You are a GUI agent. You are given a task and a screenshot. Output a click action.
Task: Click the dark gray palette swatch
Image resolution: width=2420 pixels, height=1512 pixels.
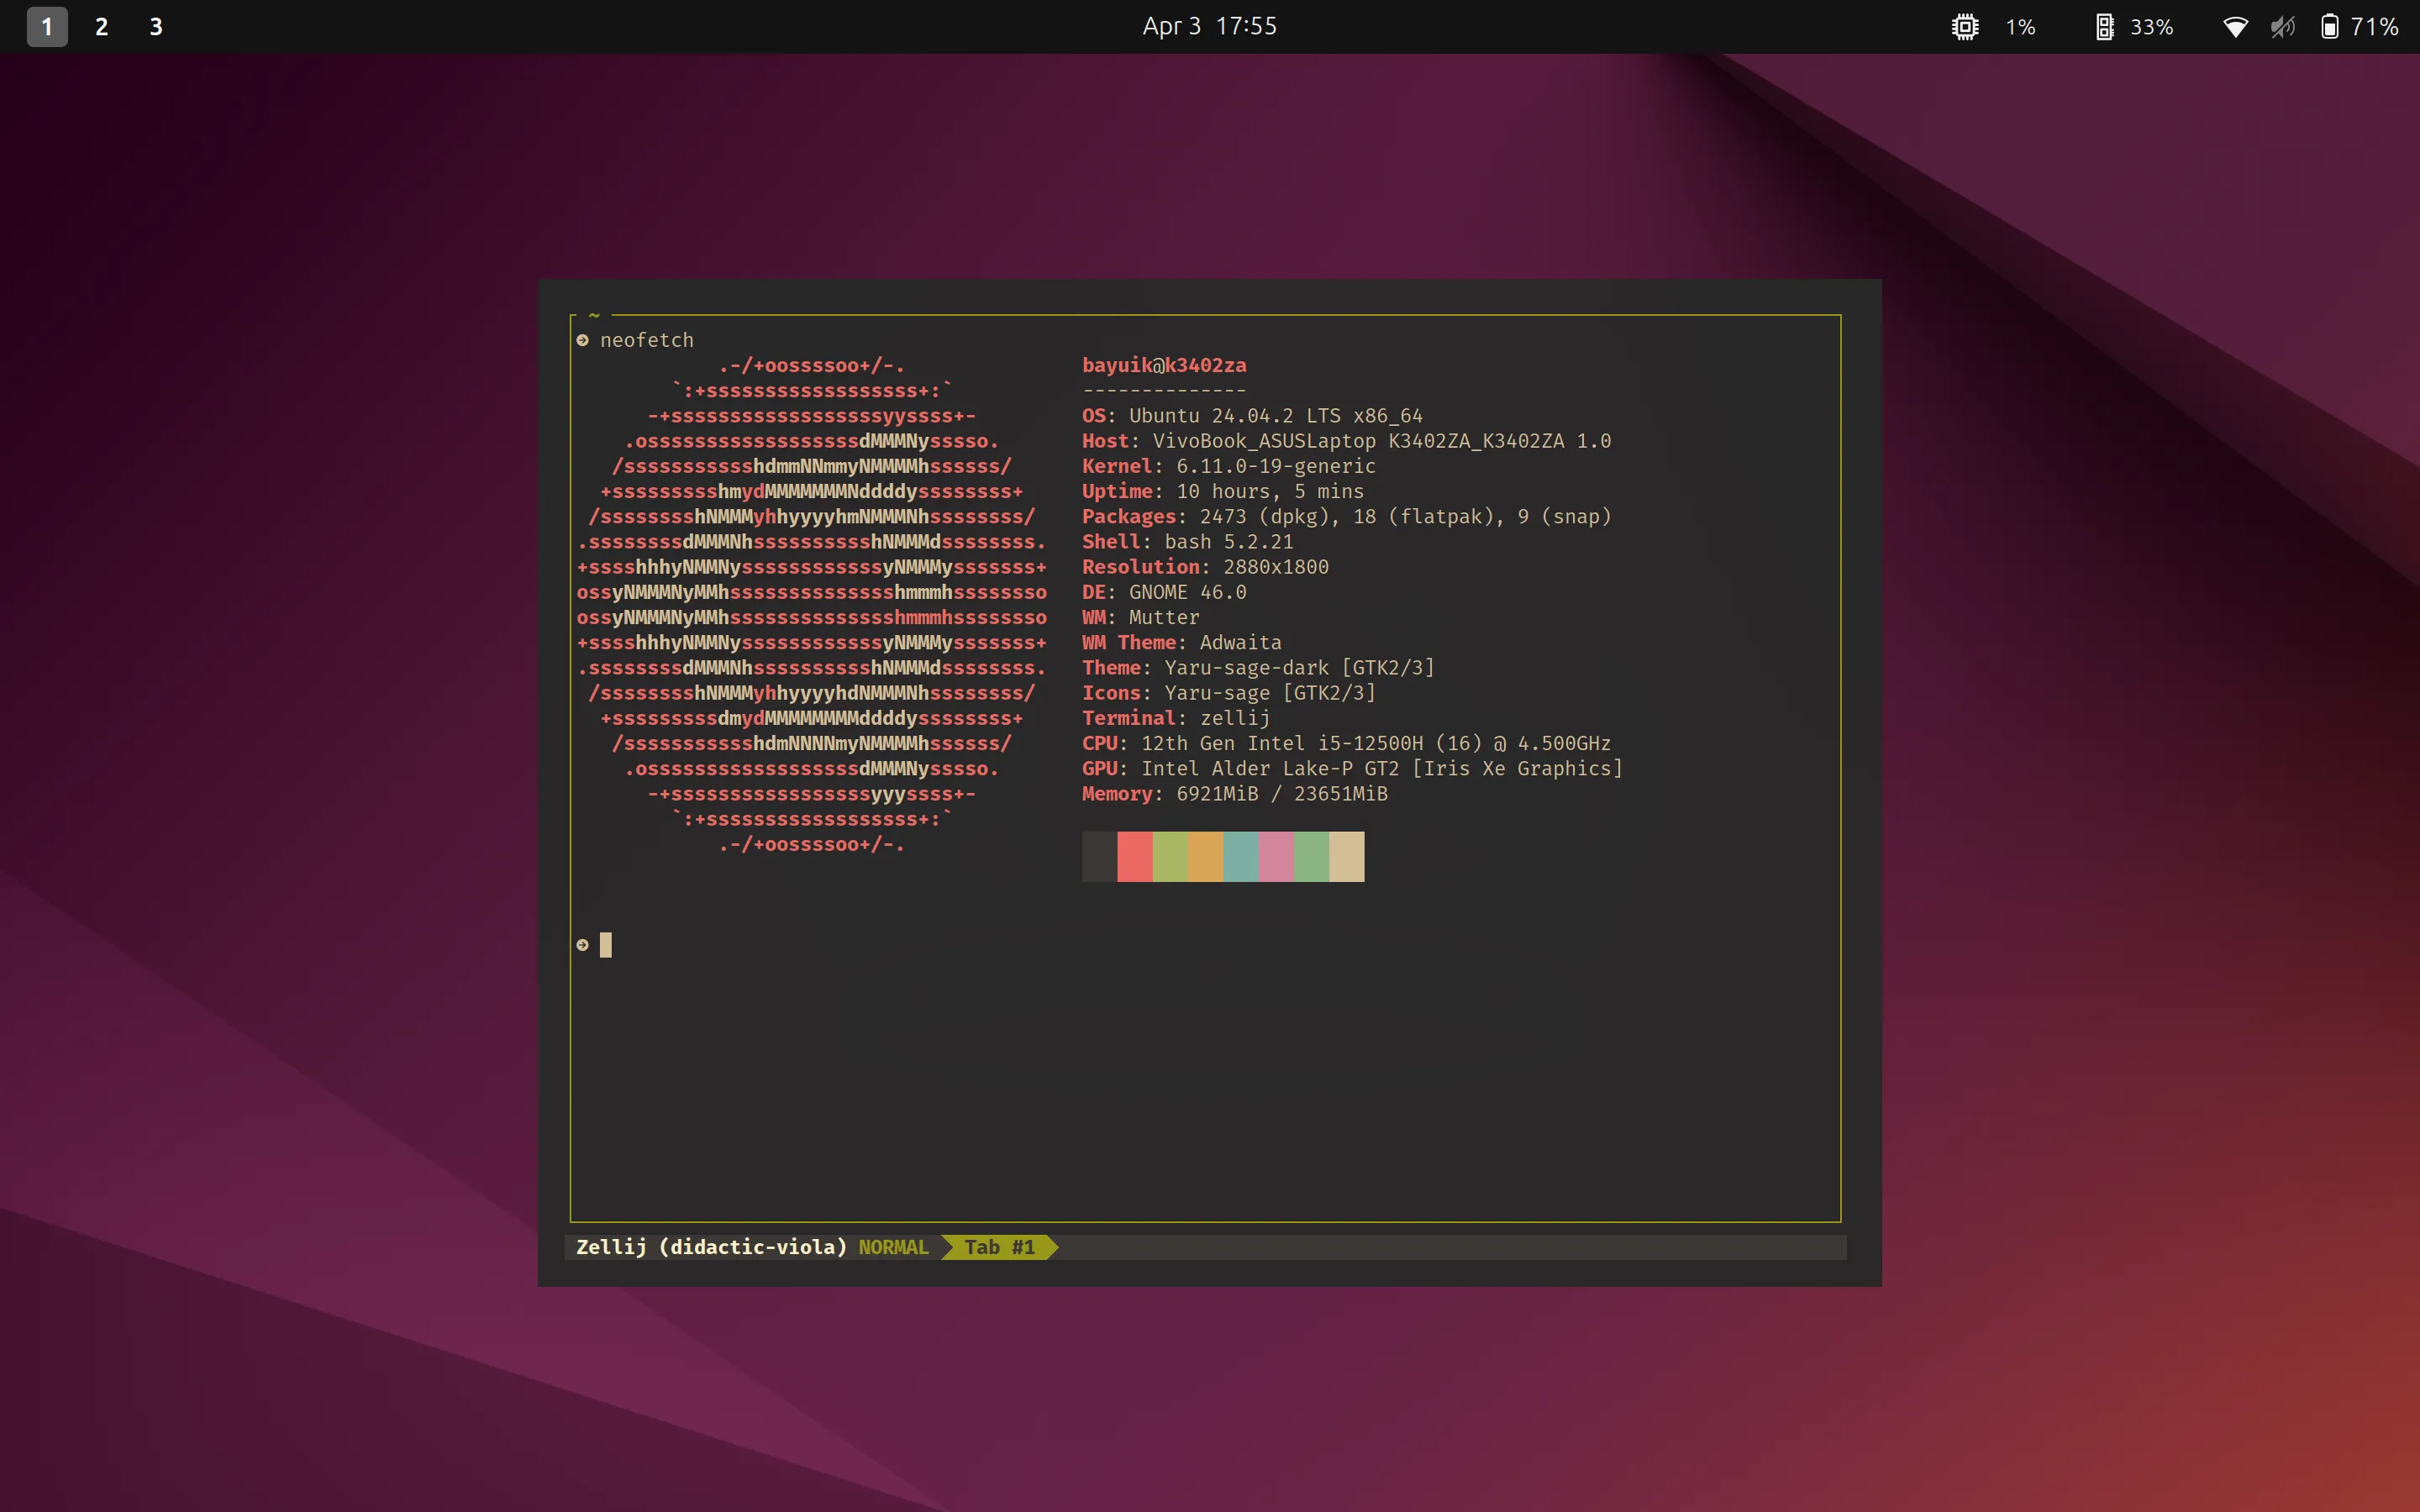1099,856
